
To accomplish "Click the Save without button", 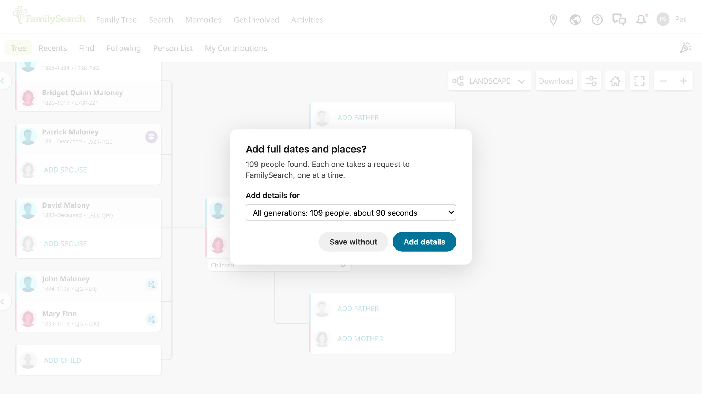I will [353, 242].
